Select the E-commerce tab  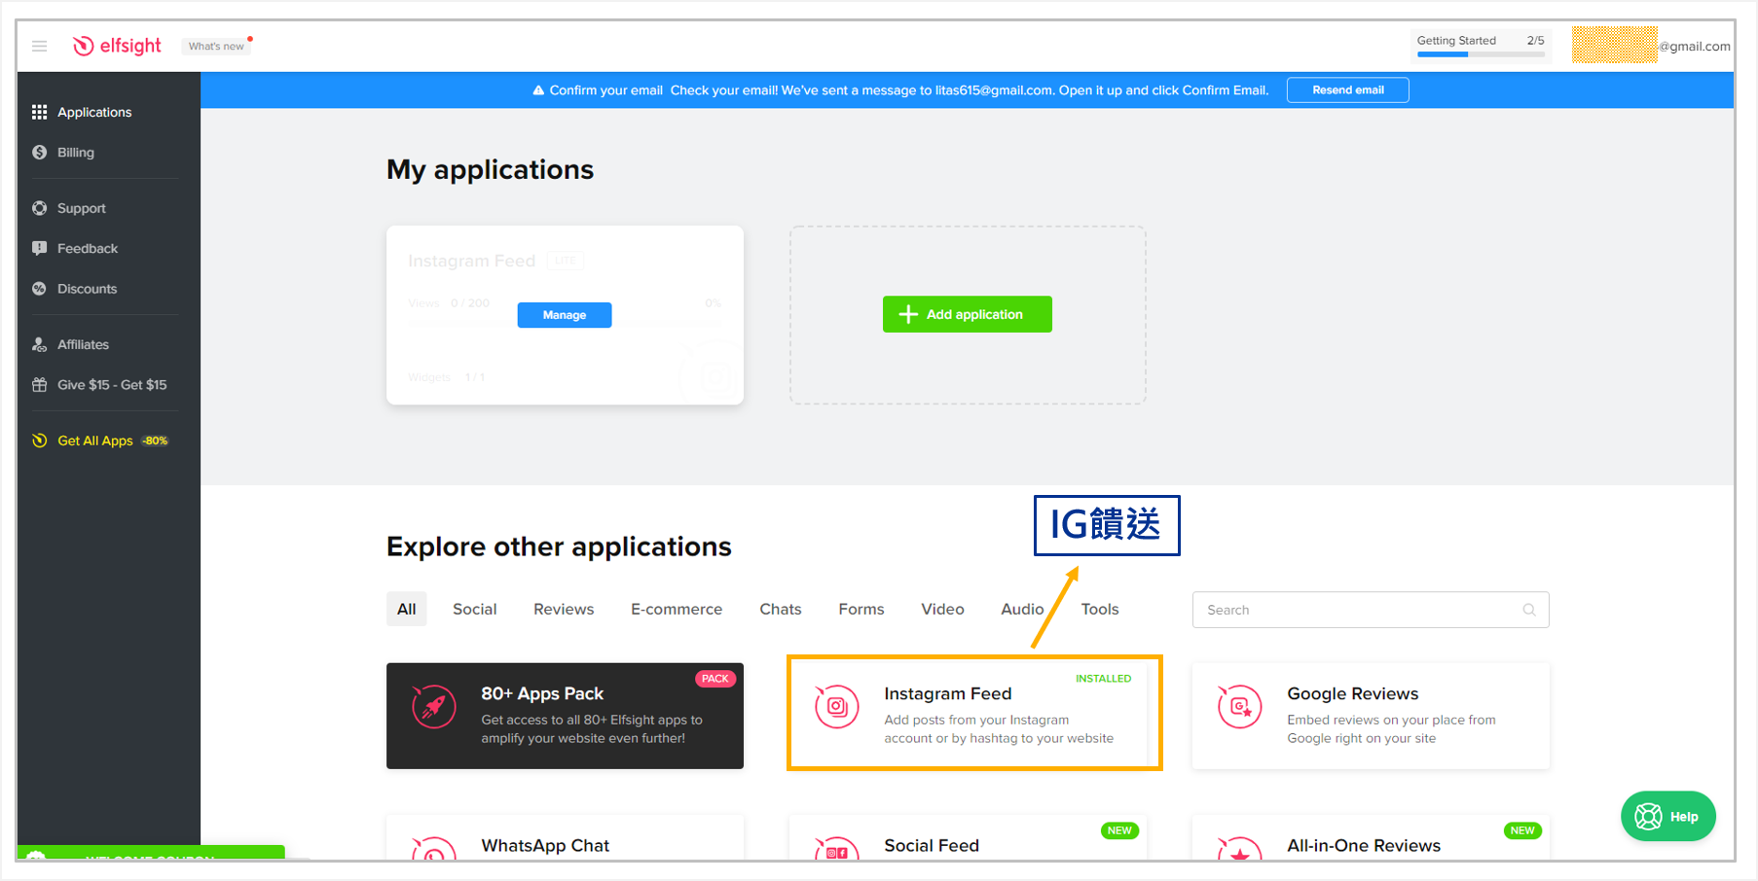(677, 609)
